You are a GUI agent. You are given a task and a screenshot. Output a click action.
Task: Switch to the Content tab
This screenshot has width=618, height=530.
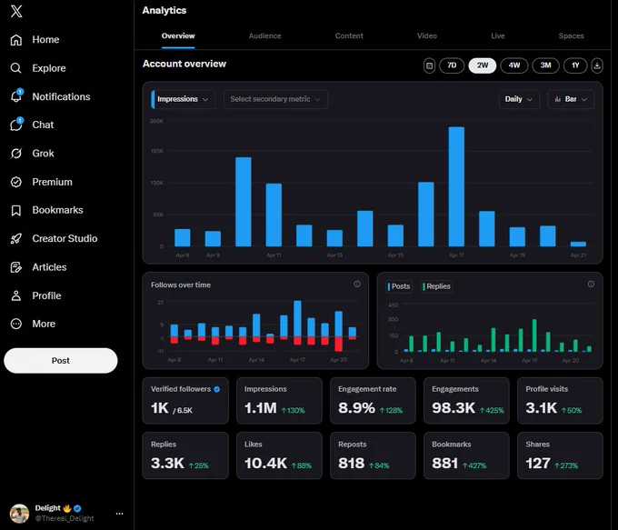point(349,35)
